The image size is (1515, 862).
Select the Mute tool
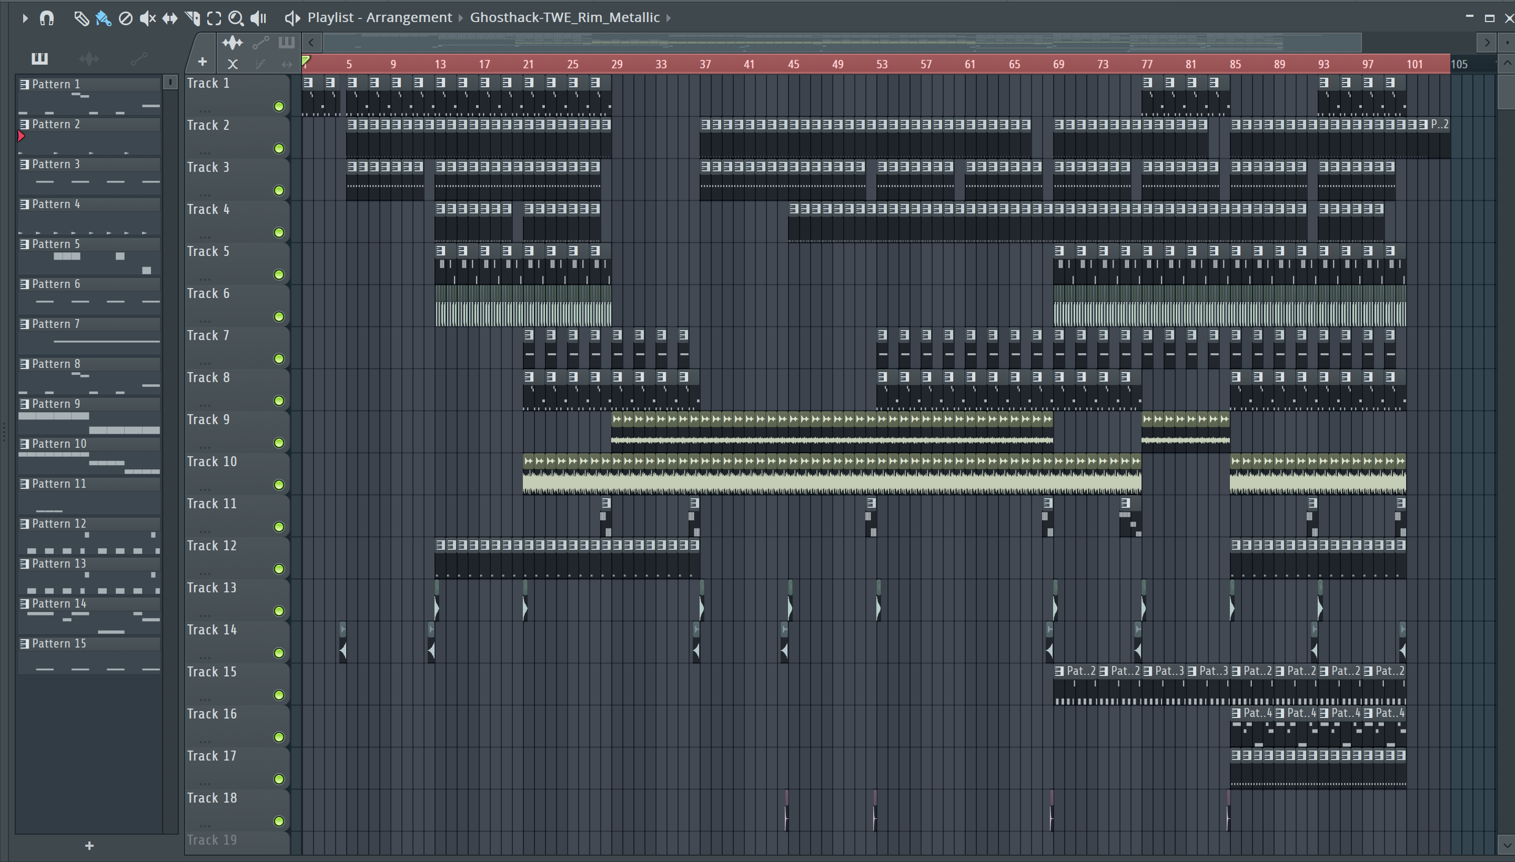[x=147, y=18]
